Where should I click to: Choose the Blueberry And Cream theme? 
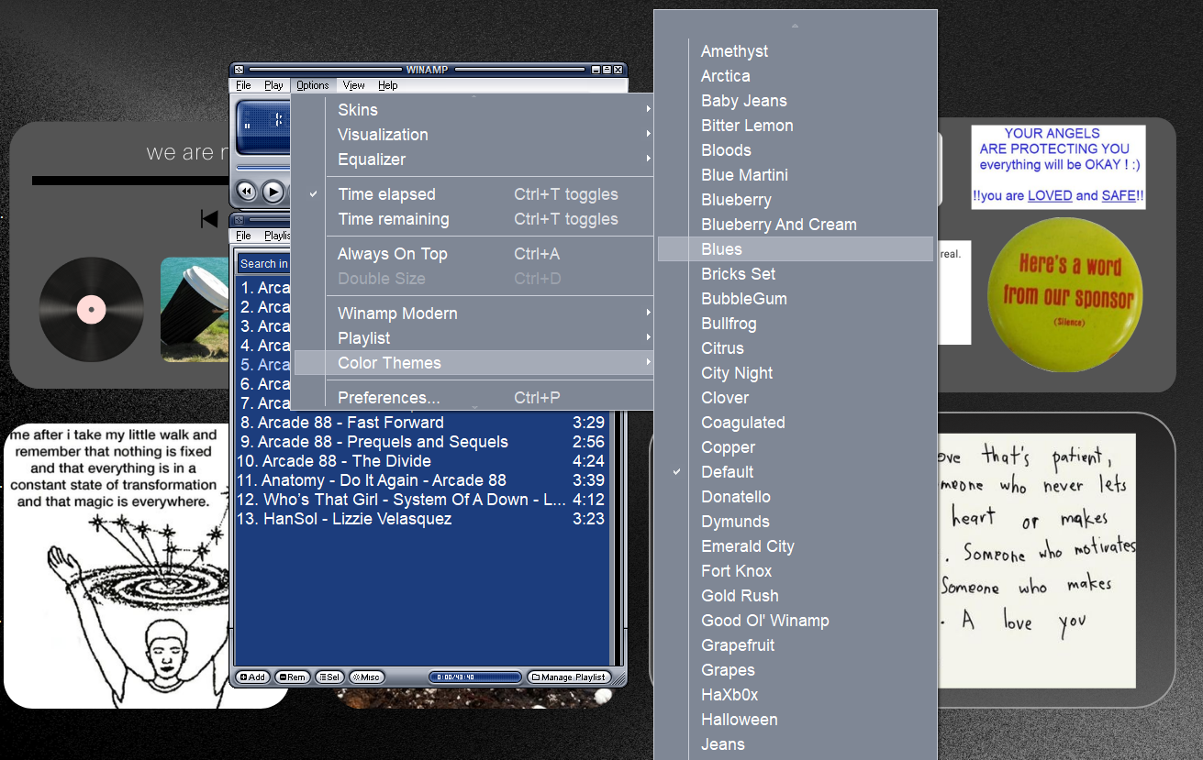(x=796, y=225)
